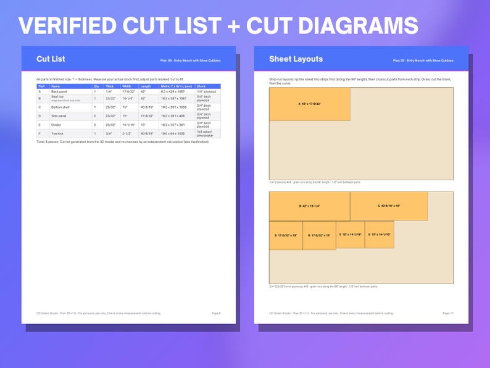Select the leftmost D 17-9/32" x 15" piece
The height and width of the screenshot is (368, 490).
tap(286, 236)
